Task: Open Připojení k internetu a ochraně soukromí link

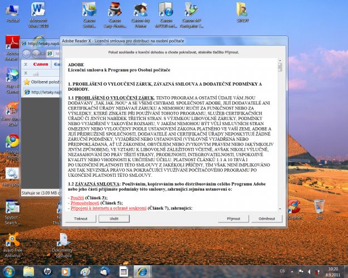Action: click(109, 208)
